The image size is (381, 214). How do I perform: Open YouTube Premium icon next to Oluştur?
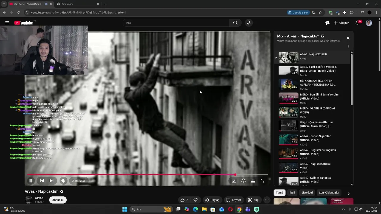pyautogui.click(x=327, y=23)
